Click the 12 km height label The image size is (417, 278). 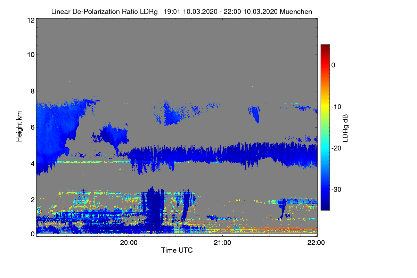(30, 20)
